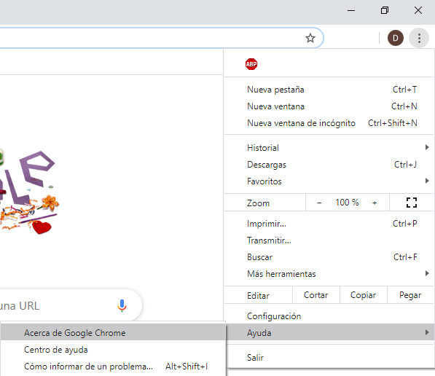Click the search box with URL placeholder
Viewport: 435px width, 376px height.
coord(71,305)
